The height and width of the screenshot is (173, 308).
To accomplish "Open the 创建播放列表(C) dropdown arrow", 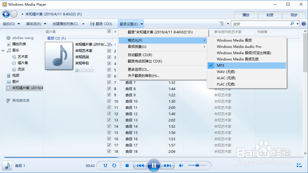I will click(x=83, y=24).
